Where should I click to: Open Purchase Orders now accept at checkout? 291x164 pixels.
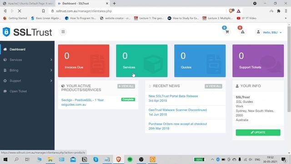pyautogui.click(x=178, y=124)
